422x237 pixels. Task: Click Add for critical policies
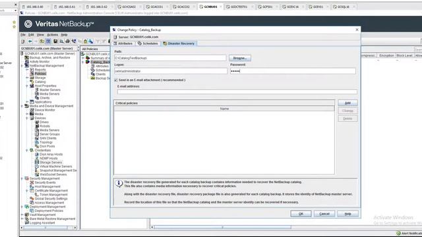(347, 103)
